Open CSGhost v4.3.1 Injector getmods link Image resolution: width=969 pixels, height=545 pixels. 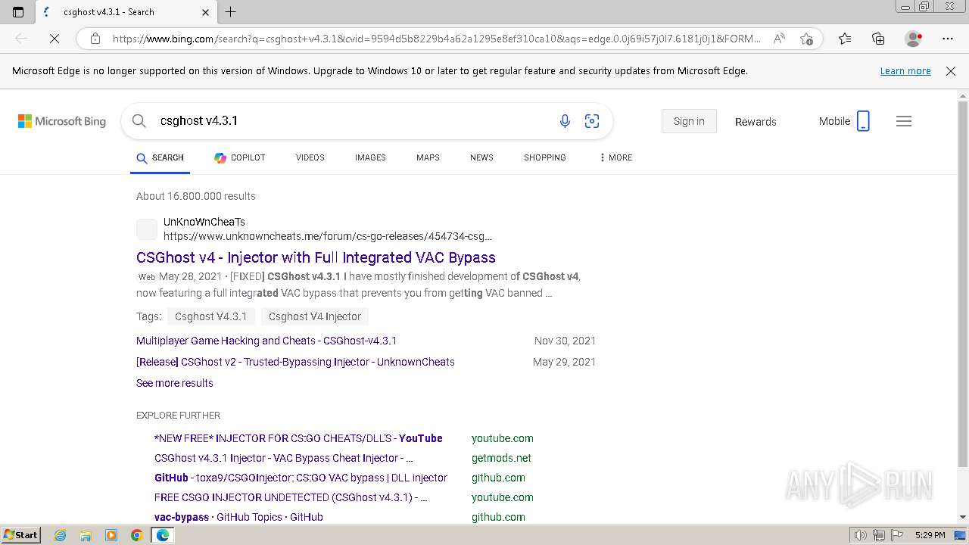(x=284, y=458)
